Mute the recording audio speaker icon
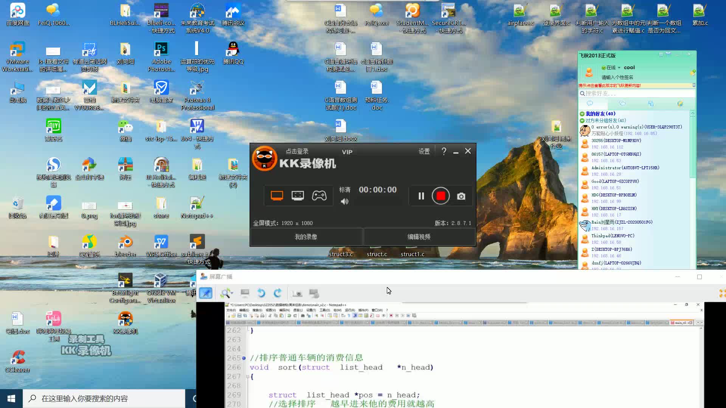The width and height of the screenshot is (726, 408). (344, 202)
